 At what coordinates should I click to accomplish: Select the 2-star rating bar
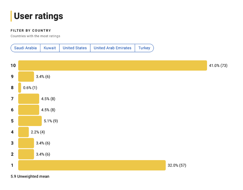(26, 154)
